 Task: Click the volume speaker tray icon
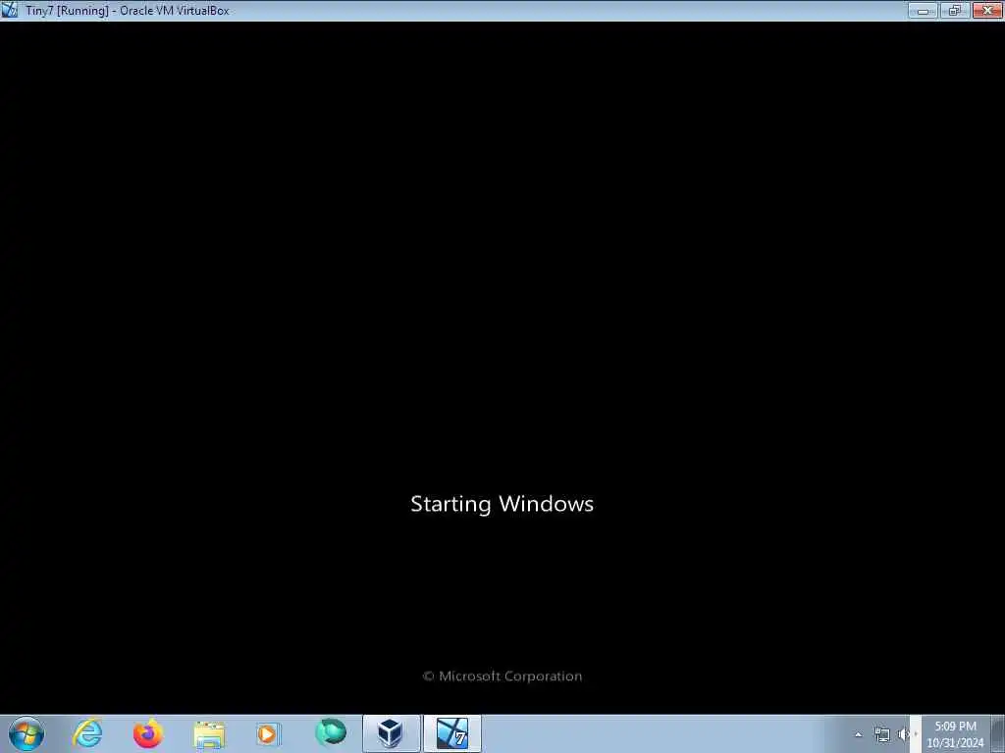point(904,735)
